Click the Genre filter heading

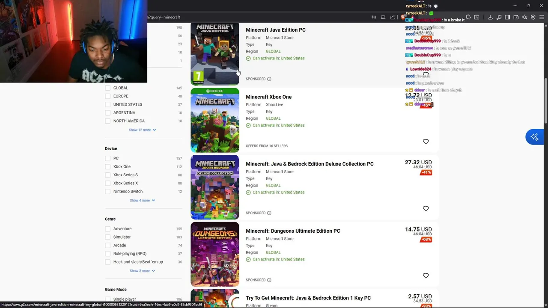pyautogui.click(x=110, y=219)
